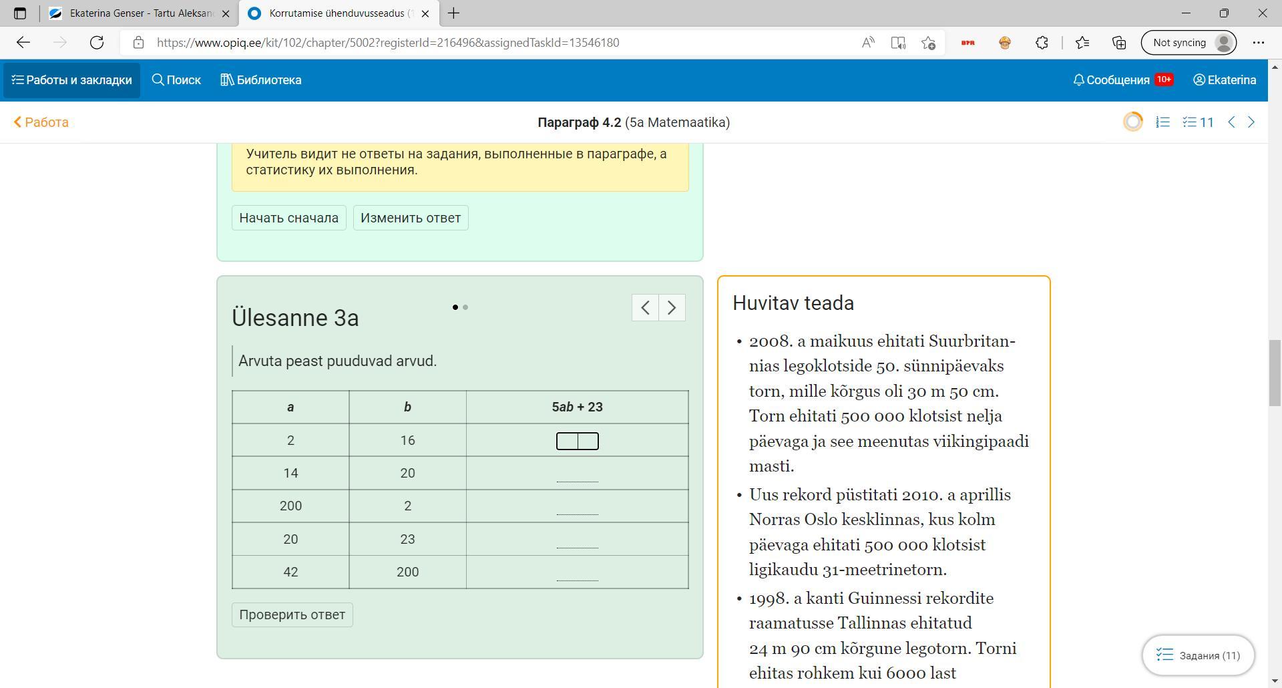Add page to favorites star icon
This screenshot has height=688, width=1282.
click(x=928, y=43)
